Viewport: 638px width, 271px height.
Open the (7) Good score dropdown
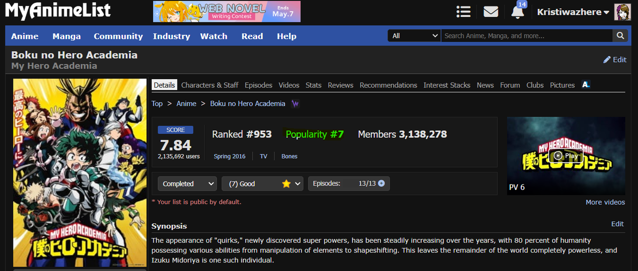[x=263, y=183]
